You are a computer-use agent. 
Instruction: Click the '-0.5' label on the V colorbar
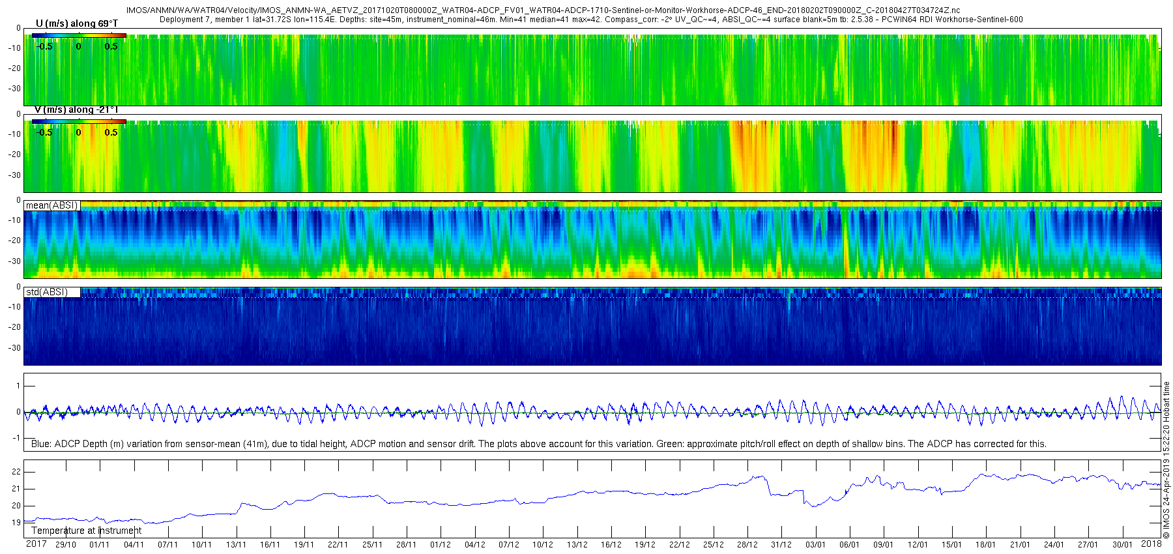click(44, 132)
